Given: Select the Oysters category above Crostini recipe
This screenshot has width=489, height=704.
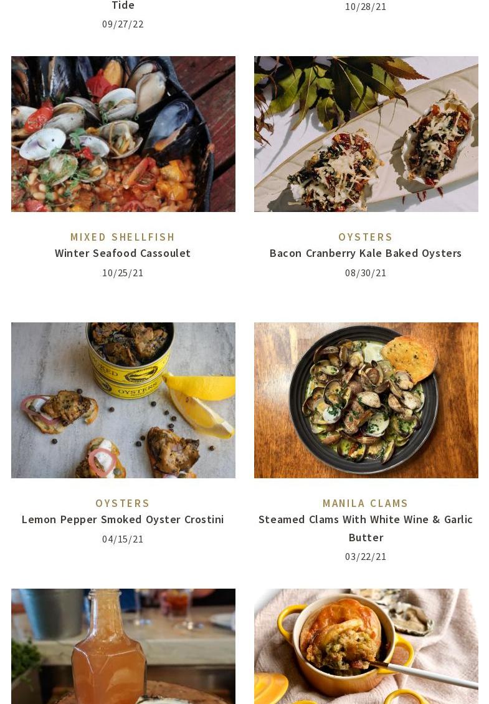Looking at the screenshot, I should (123, 503).
